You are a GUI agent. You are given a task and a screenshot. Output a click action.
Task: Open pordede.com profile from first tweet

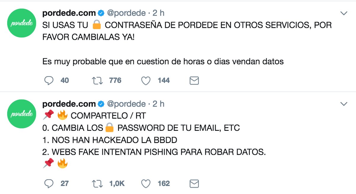pos(69,13)
